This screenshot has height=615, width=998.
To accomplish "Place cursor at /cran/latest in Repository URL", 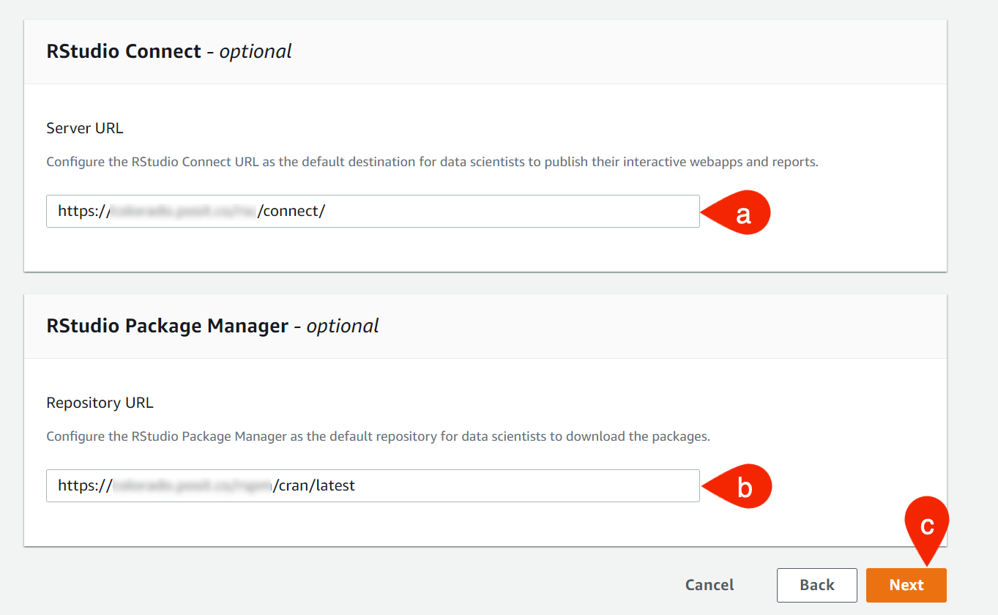I will 313,485.
